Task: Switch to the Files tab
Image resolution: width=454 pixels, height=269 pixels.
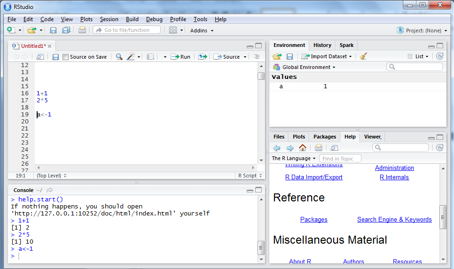Action: tap(279, 137)
